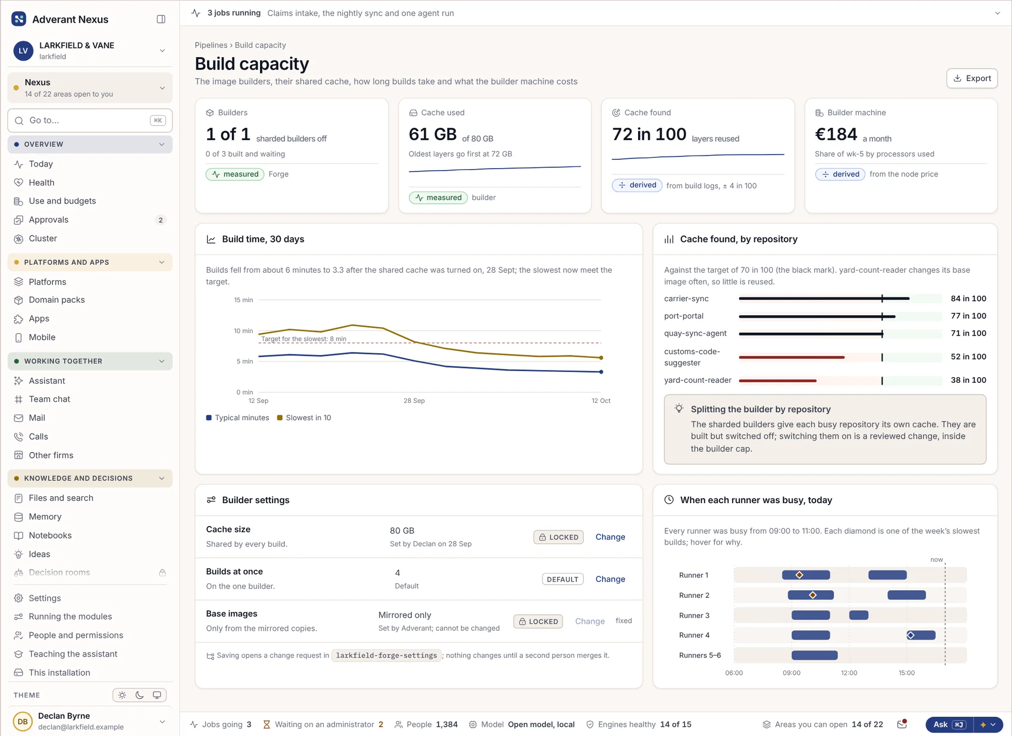
Task: Open Calls phone icon
Action: point(19,436)
